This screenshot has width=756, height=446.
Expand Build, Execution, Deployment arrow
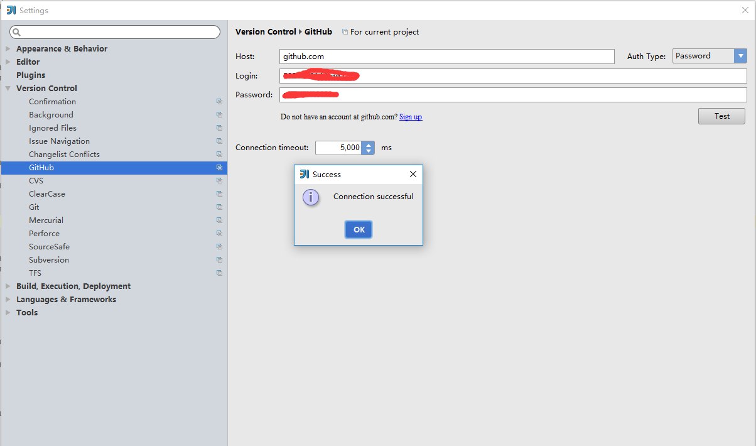point(8,286)
